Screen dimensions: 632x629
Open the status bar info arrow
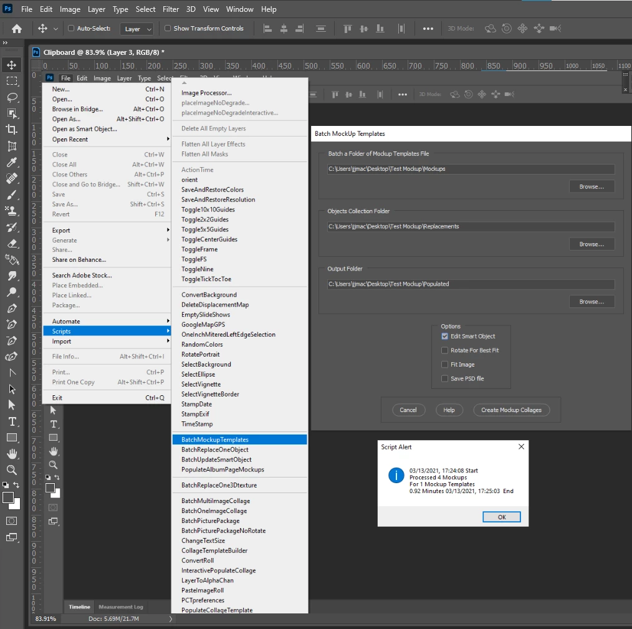coord(171,618)
